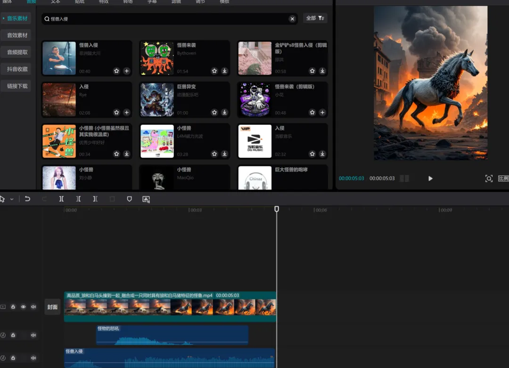Download the 怪兽来袭 Bythoven track
509x368 pixels.
point(224,71)
